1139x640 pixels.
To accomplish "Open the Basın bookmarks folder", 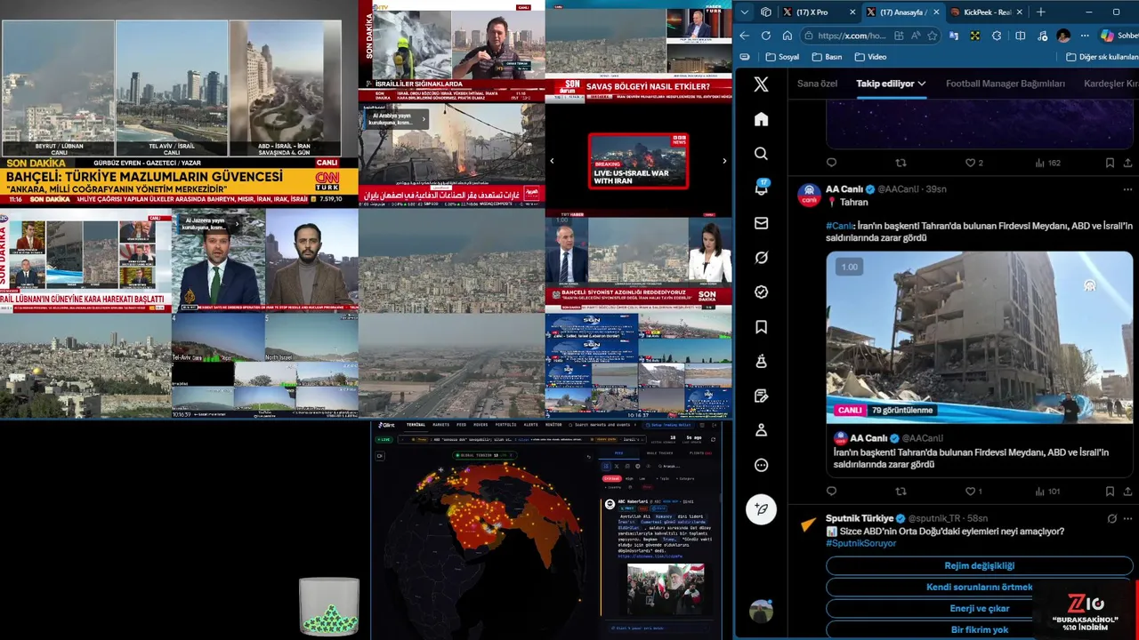I will click(x=827, y=57).
